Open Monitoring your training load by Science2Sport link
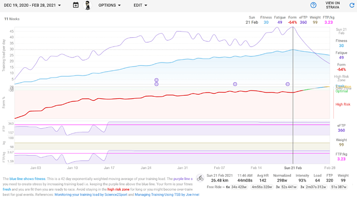 click(x=91, y=194)
